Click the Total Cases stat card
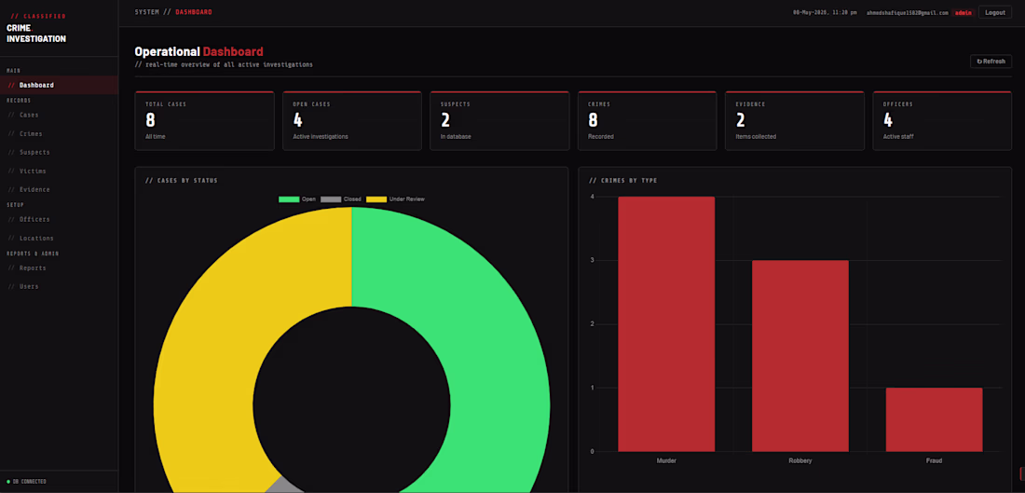The image size is (1025, 493). click(205, 121)
